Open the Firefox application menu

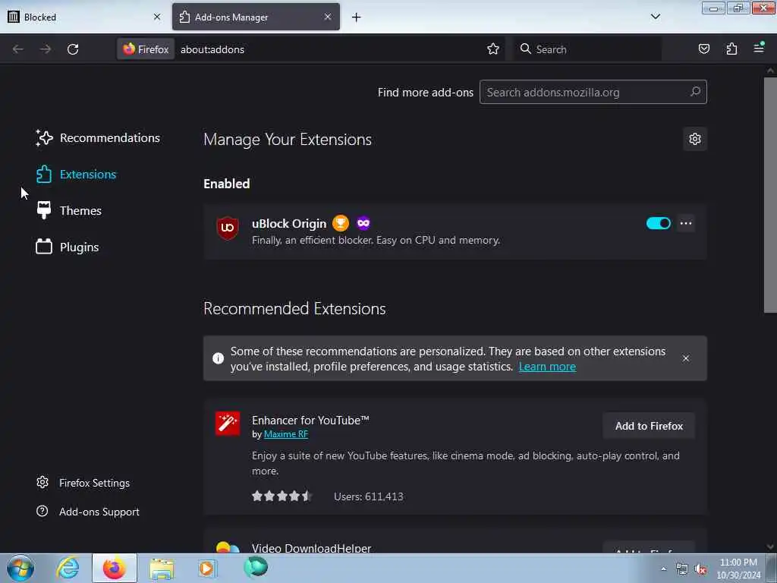point(759,48)
